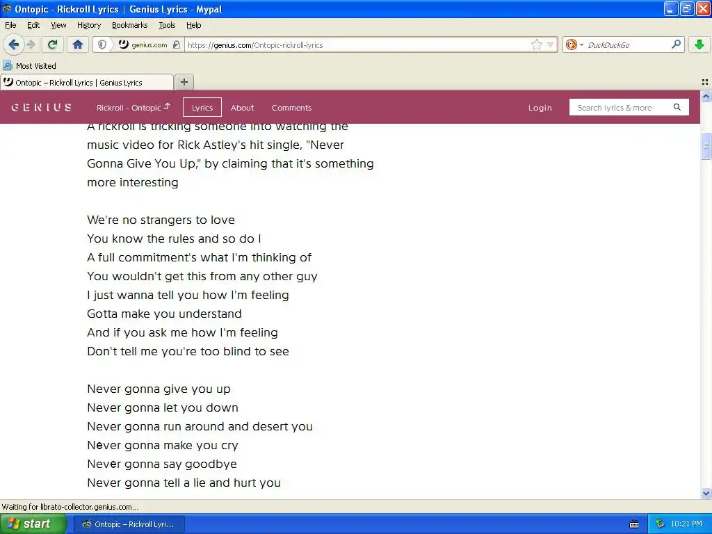This screenshot has height=534, width=712.
Task: Open the Help menu
Action: click(193, 25)
